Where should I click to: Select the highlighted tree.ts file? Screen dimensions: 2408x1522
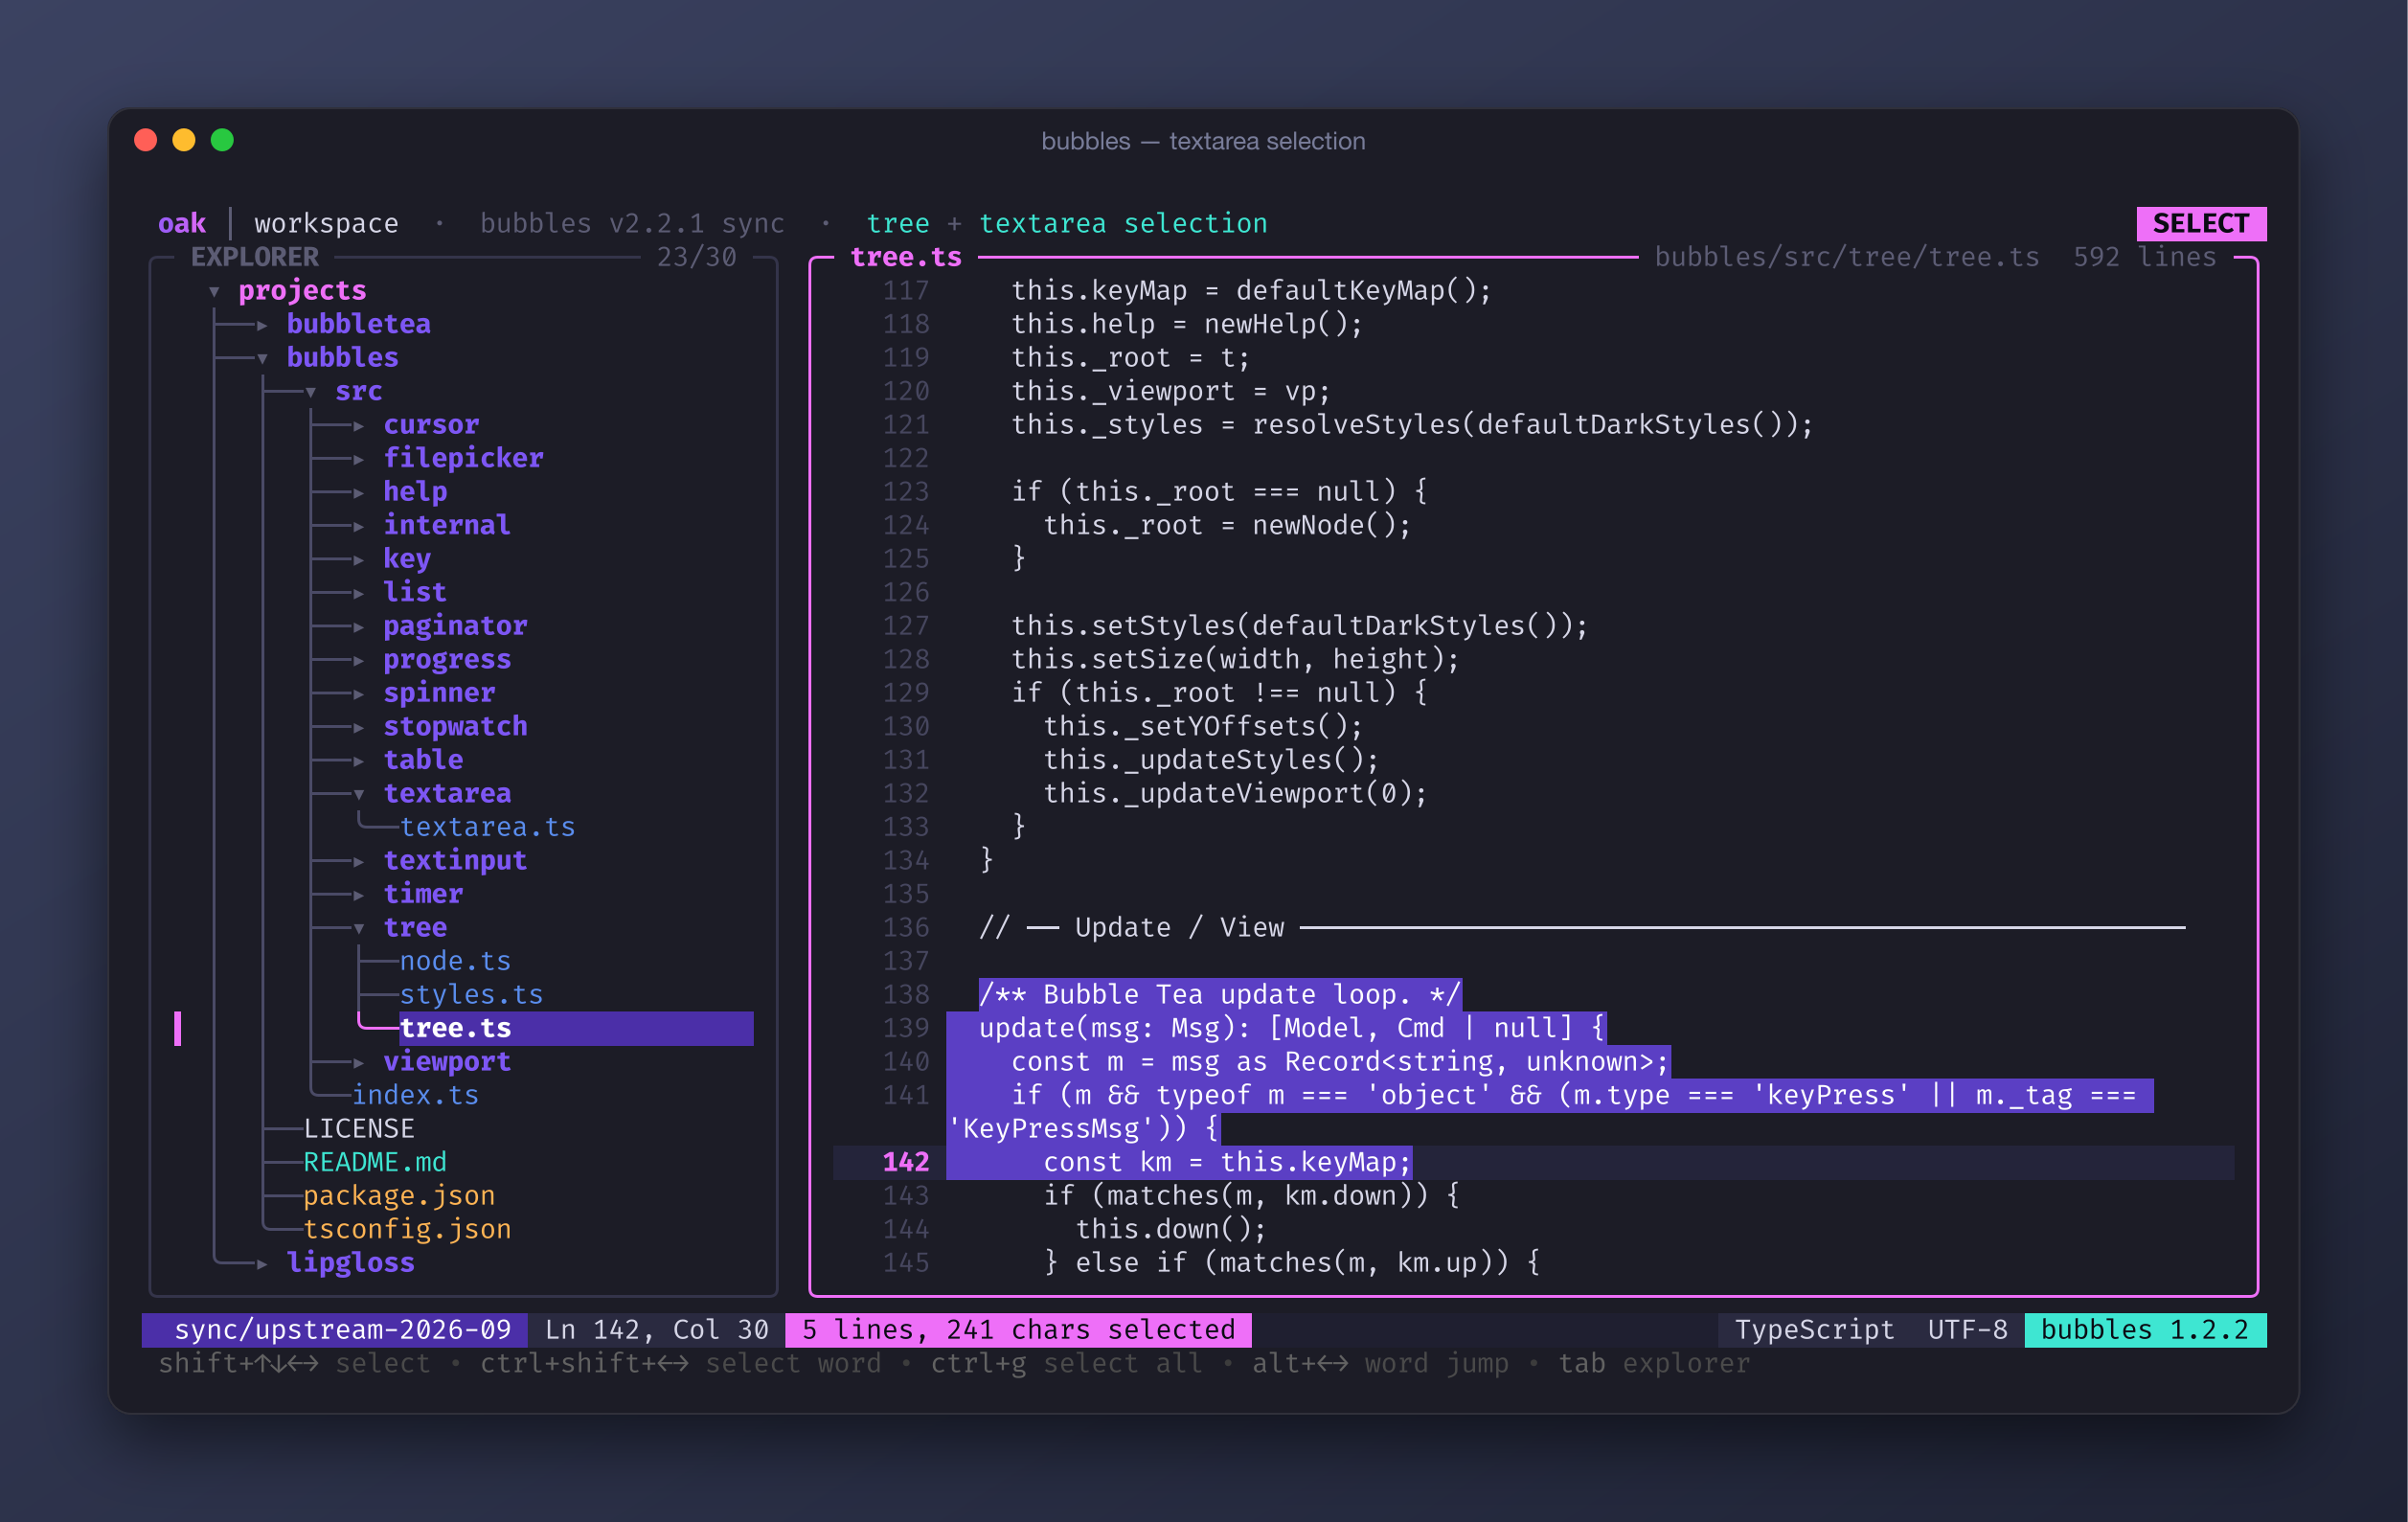click(x=576, y=1028)
